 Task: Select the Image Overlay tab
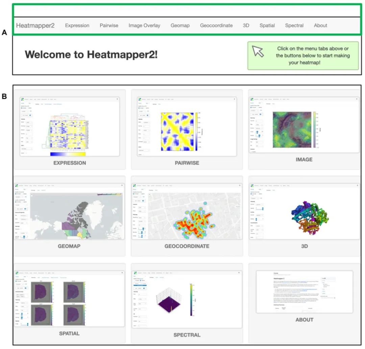[x=144, y=25]
